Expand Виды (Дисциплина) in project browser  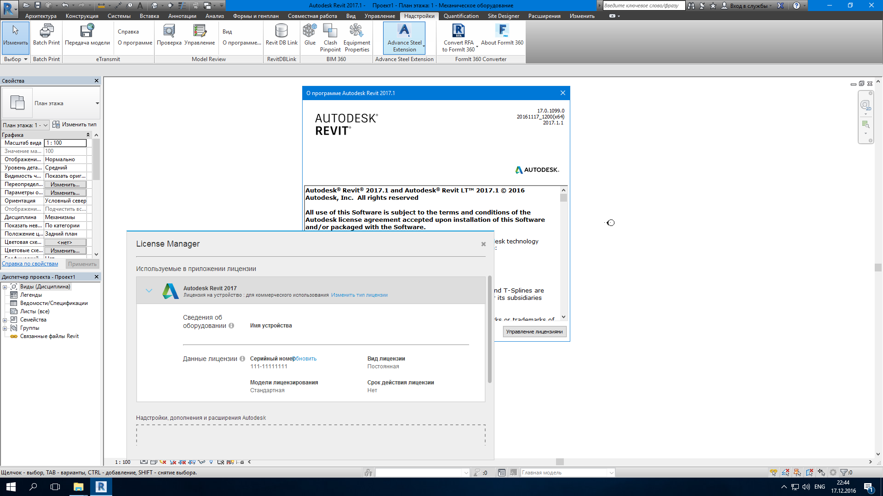(x=5, y=287)
